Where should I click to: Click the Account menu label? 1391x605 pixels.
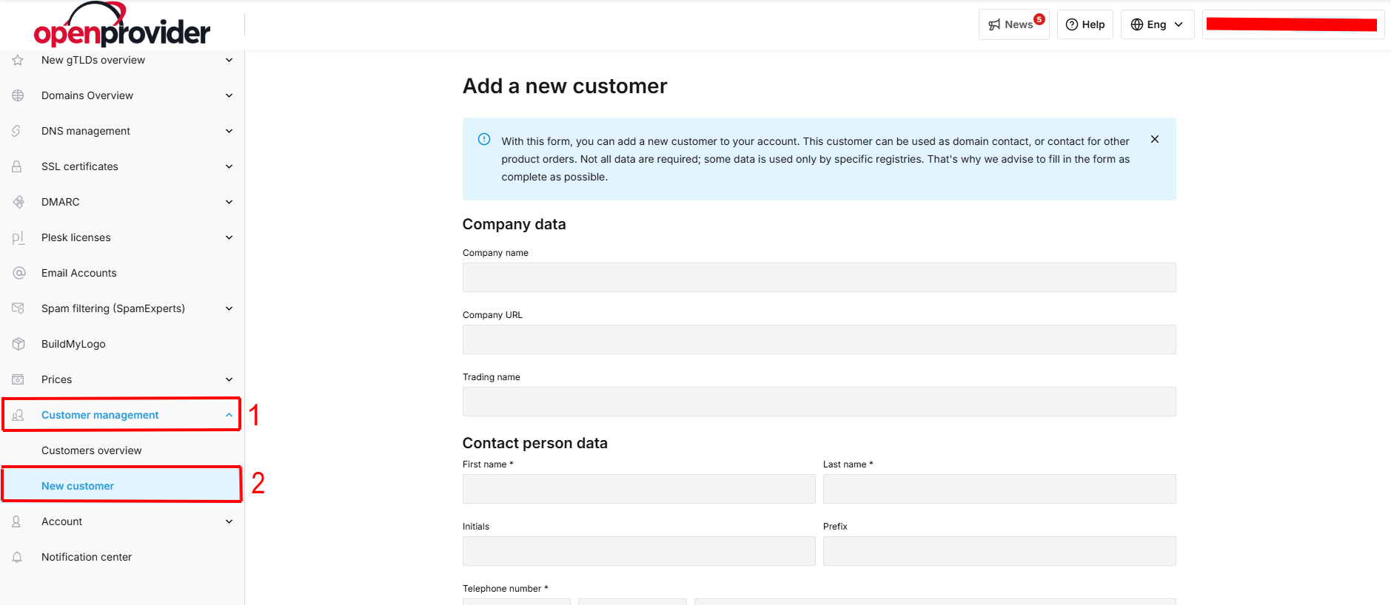coord(61,521)
